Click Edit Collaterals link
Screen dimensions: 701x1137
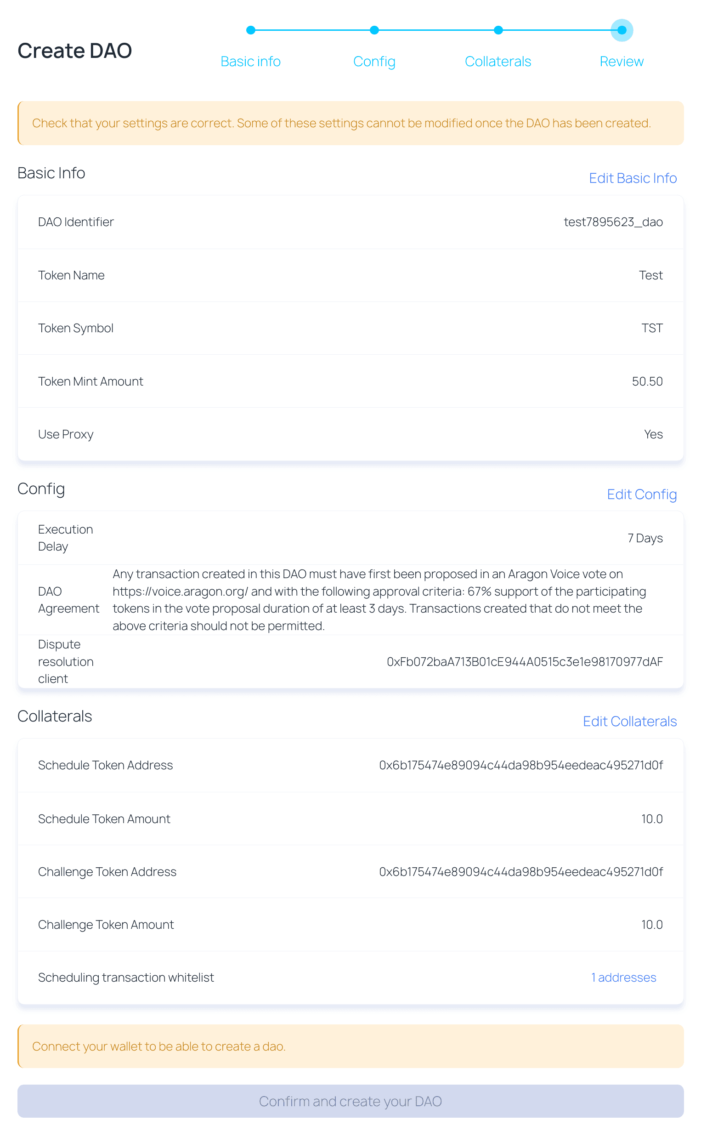[630, 722]
